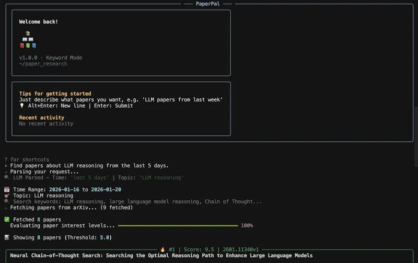Screen dimensions: 418x263
Task: Click the calendar icon beside Time Range
Action: 6,189
